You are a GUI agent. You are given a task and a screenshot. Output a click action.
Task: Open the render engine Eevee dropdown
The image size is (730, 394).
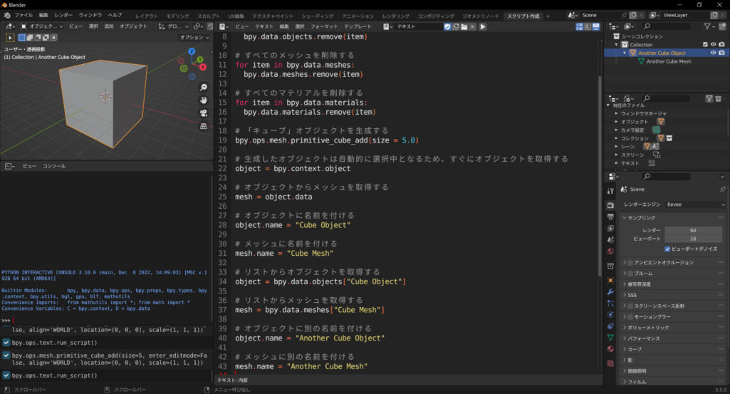(x=696, y=204)
